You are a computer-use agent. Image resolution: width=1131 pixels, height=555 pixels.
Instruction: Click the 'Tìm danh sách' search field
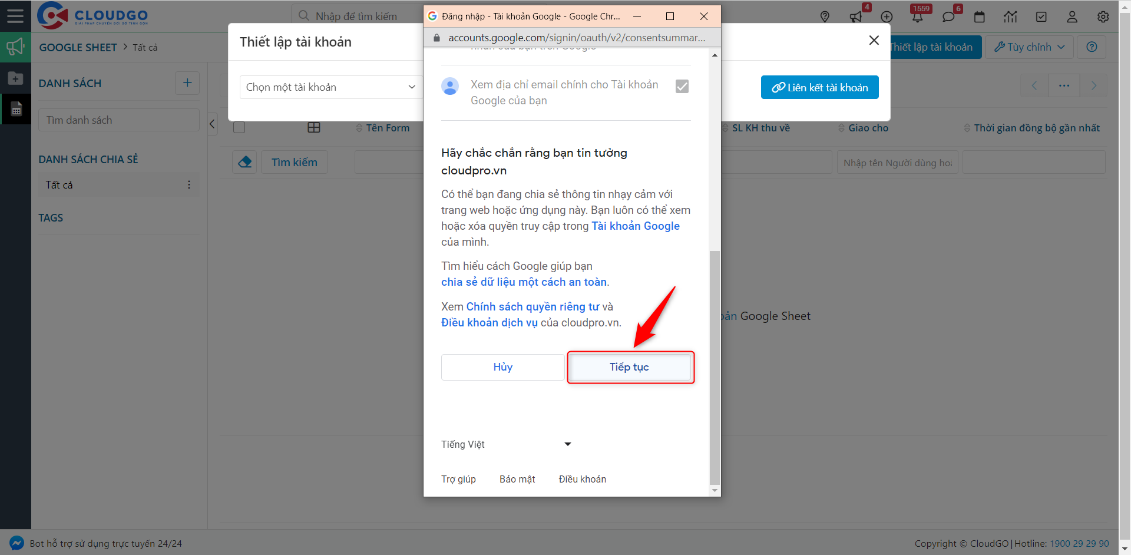click(119, 120)
